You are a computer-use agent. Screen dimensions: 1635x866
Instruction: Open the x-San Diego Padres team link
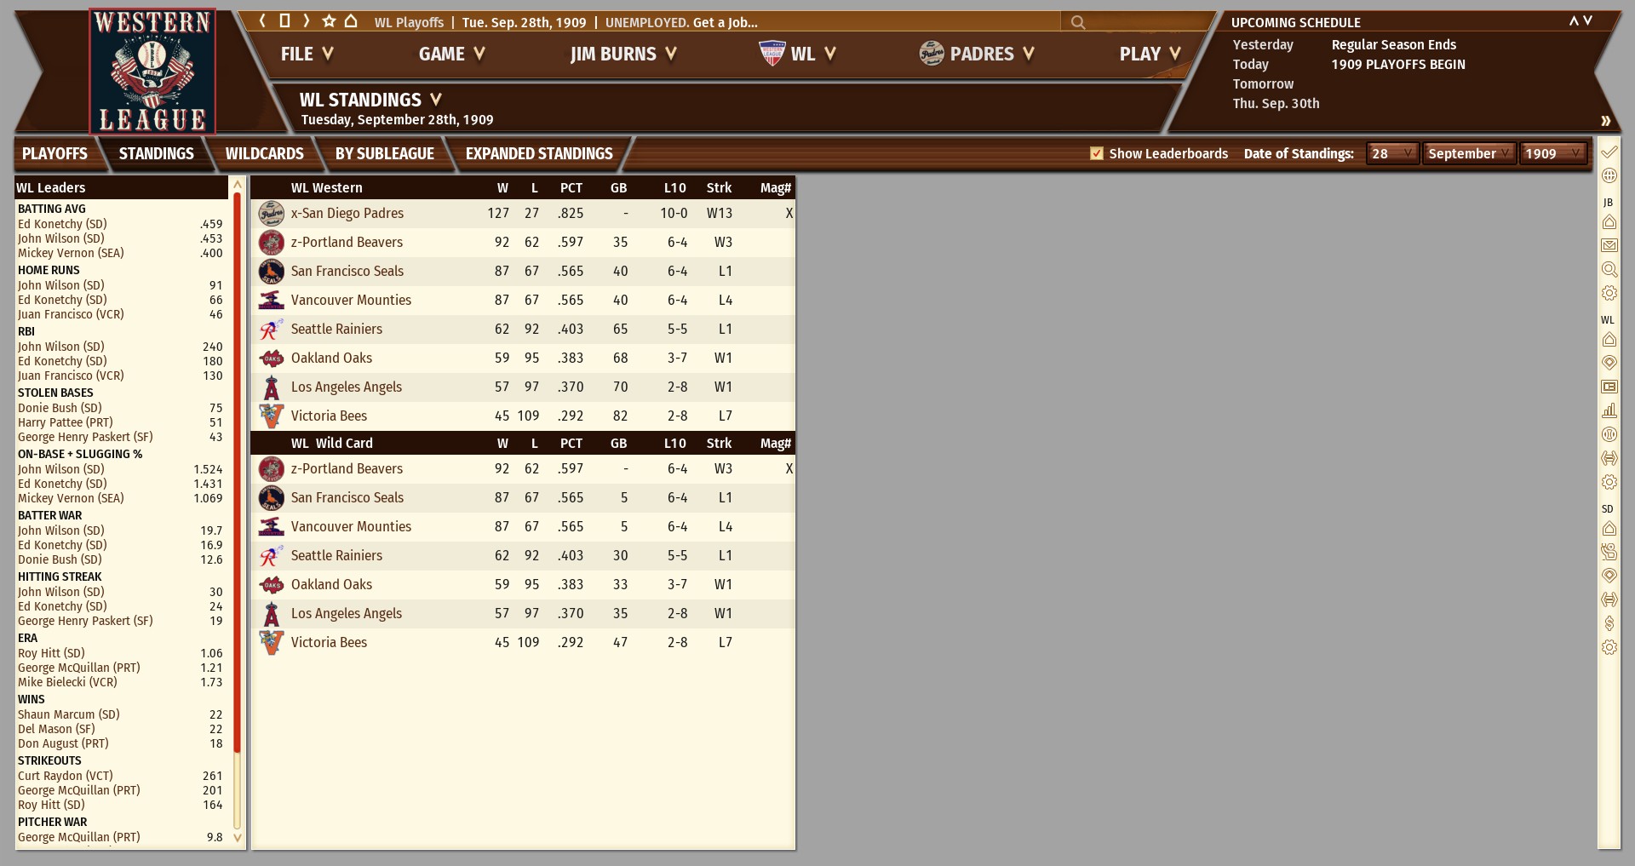pos(347,214)
